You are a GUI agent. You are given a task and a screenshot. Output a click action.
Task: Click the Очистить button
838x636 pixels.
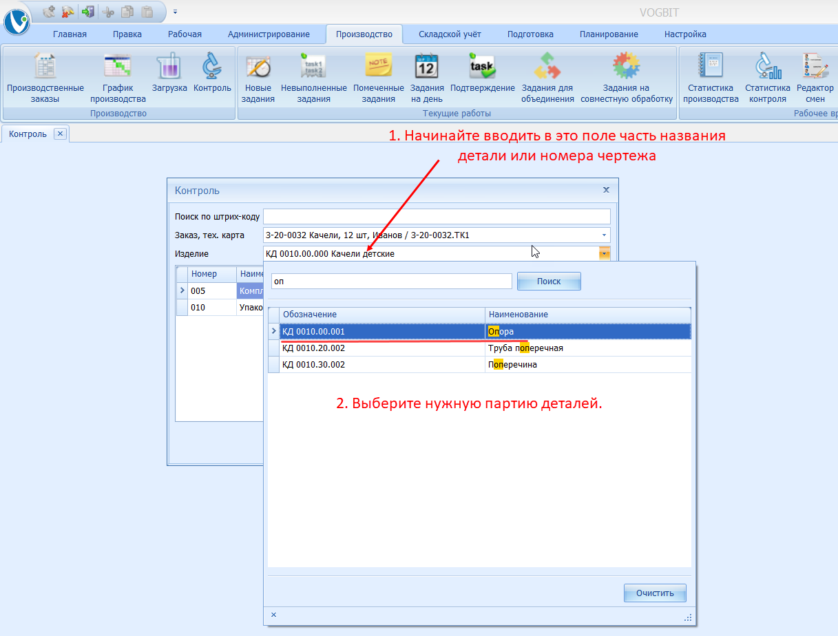pos(654,593)
